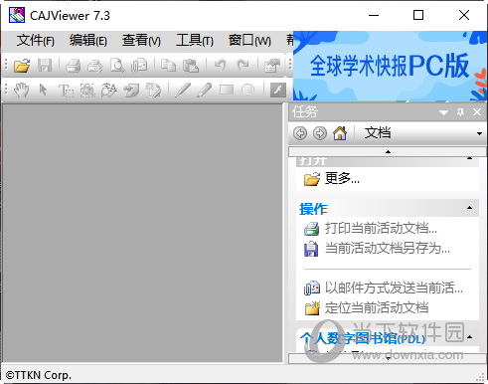The image size is (488, 384).
Task: Click the CAJViewer app icon in title bar
Action: pos(17,15)
